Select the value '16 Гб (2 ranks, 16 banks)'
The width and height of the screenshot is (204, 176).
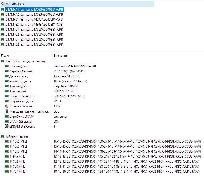pyautogui.click(x=70, y=81)
